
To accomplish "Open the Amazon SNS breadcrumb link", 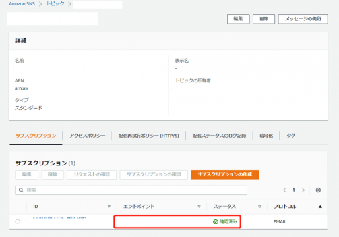I will pyautogui.click(x=22, y=4).
